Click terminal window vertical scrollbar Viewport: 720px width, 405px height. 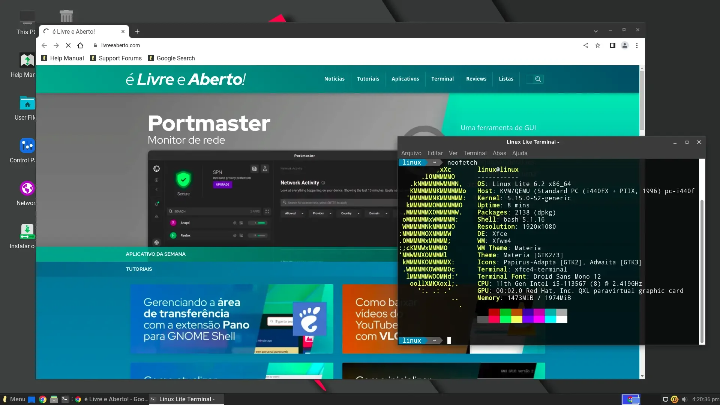coord(702,272)
